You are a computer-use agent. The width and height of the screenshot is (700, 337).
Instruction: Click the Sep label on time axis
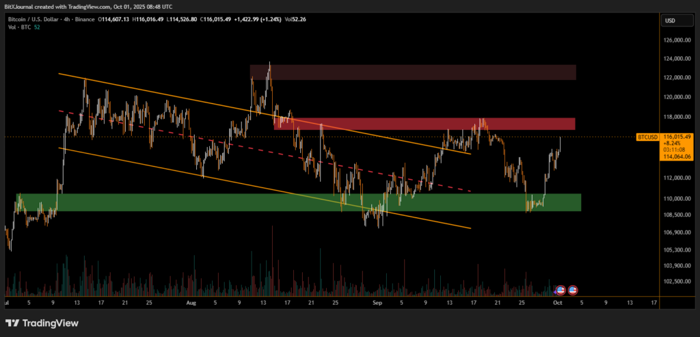click(x=377, y=301)
